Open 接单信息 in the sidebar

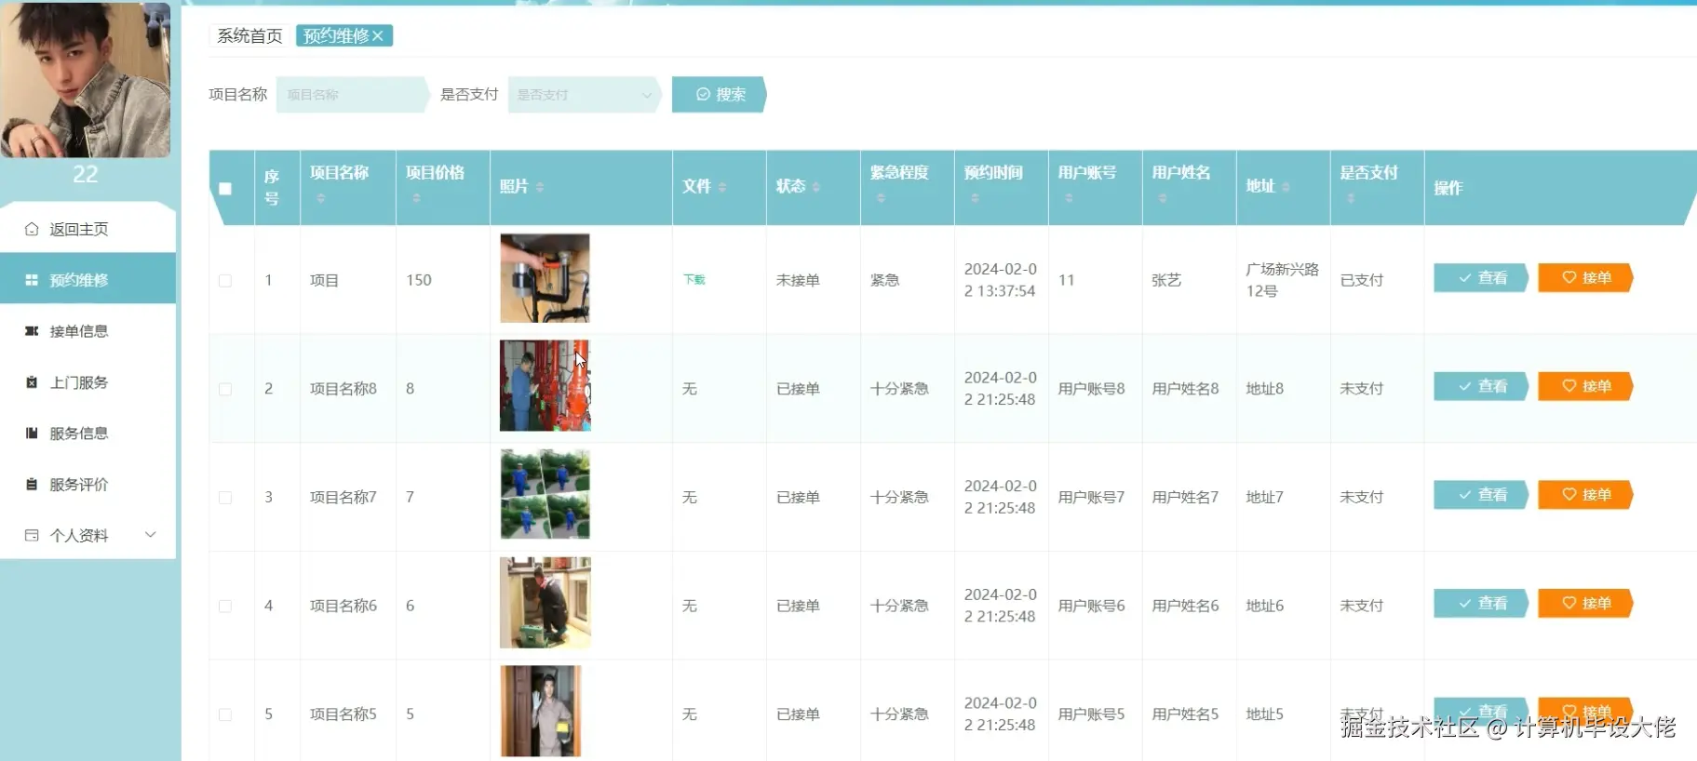[88, 331]
